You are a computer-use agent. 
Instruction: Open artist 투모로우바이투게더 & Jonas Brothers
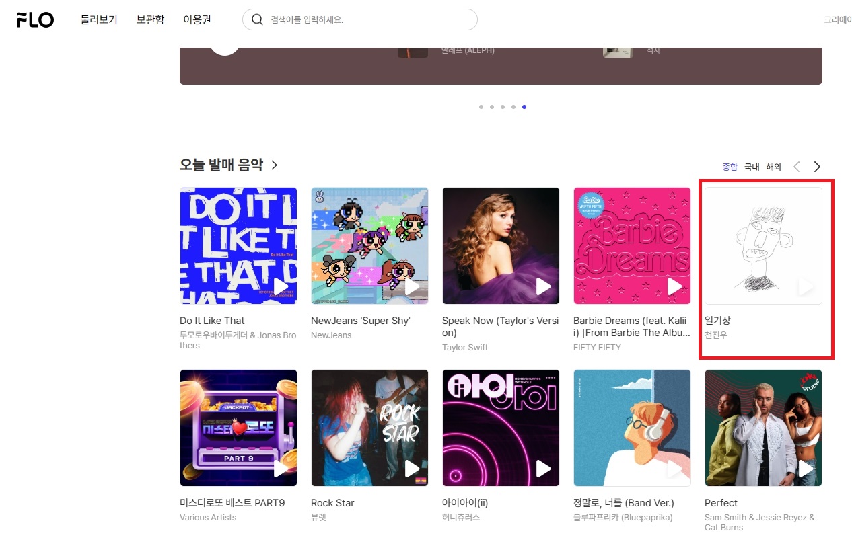click(x=238, y=340)
